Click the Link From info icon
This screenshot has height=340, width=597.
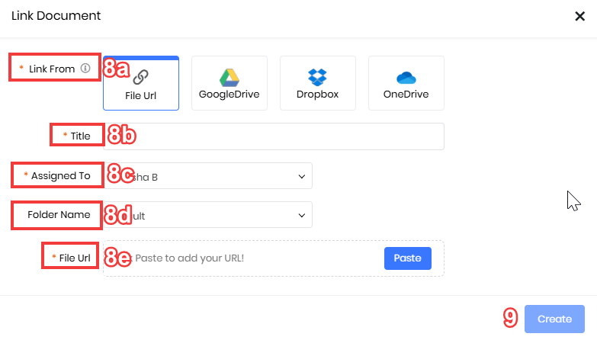tap(85, 68)
